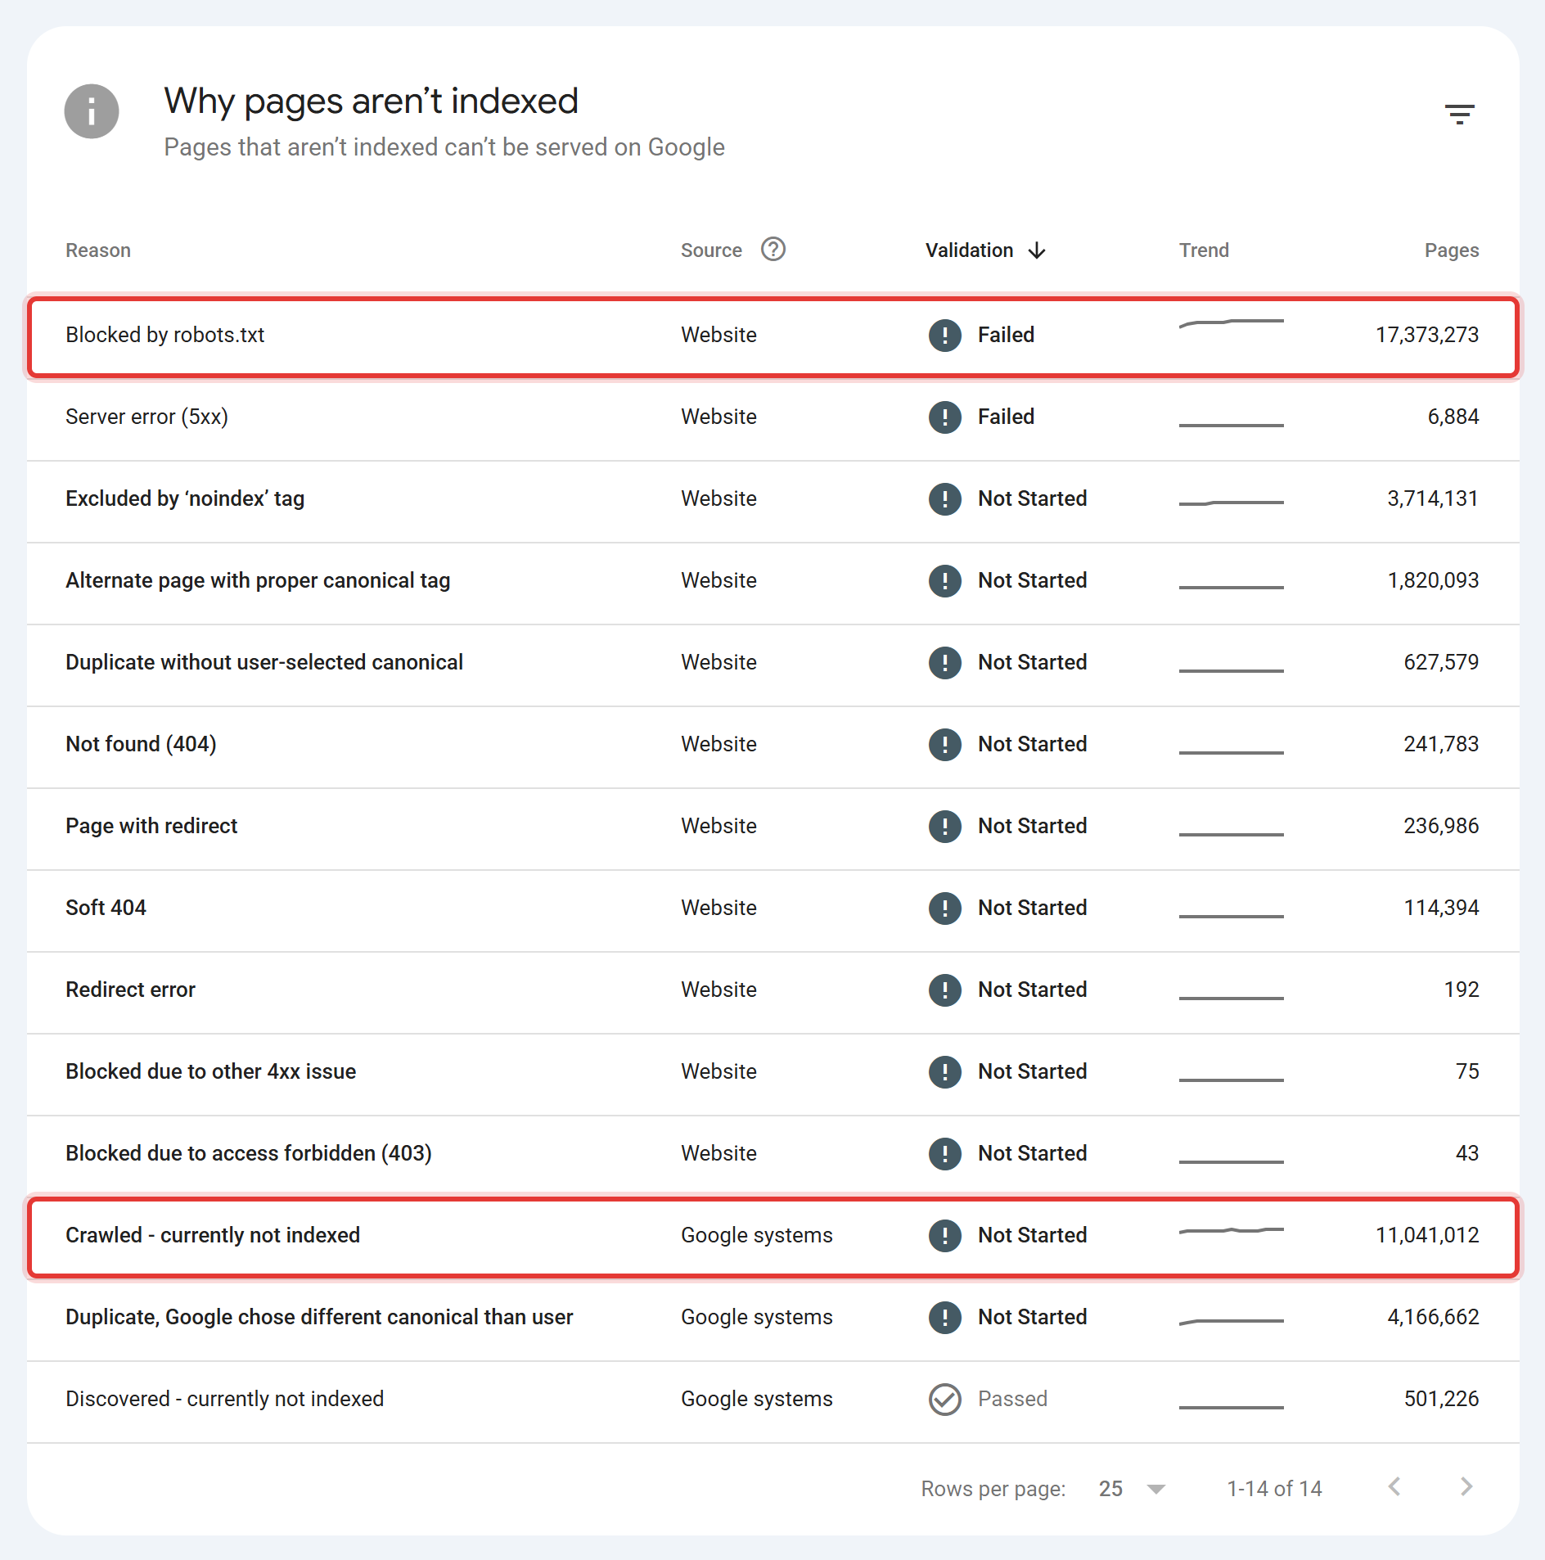Open Duplicate without user-selected canonical row

(773, 665)
